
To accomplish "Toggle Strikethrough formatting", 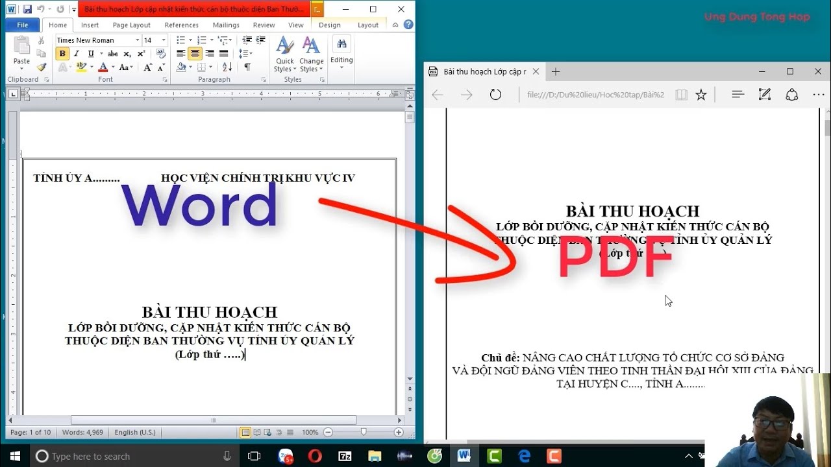I will click(113, 54).
